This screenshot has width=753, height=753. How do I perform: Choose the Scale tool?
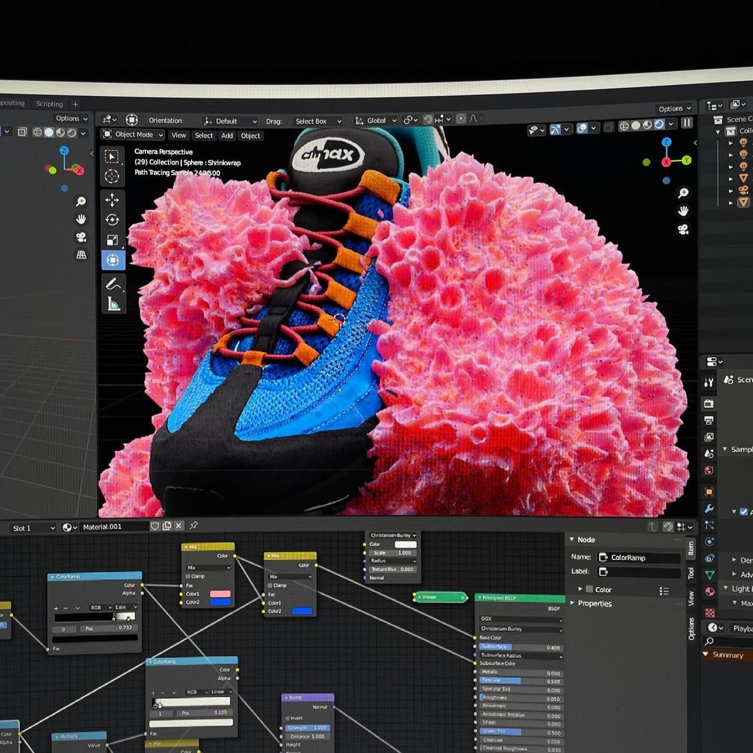[112, 240]
